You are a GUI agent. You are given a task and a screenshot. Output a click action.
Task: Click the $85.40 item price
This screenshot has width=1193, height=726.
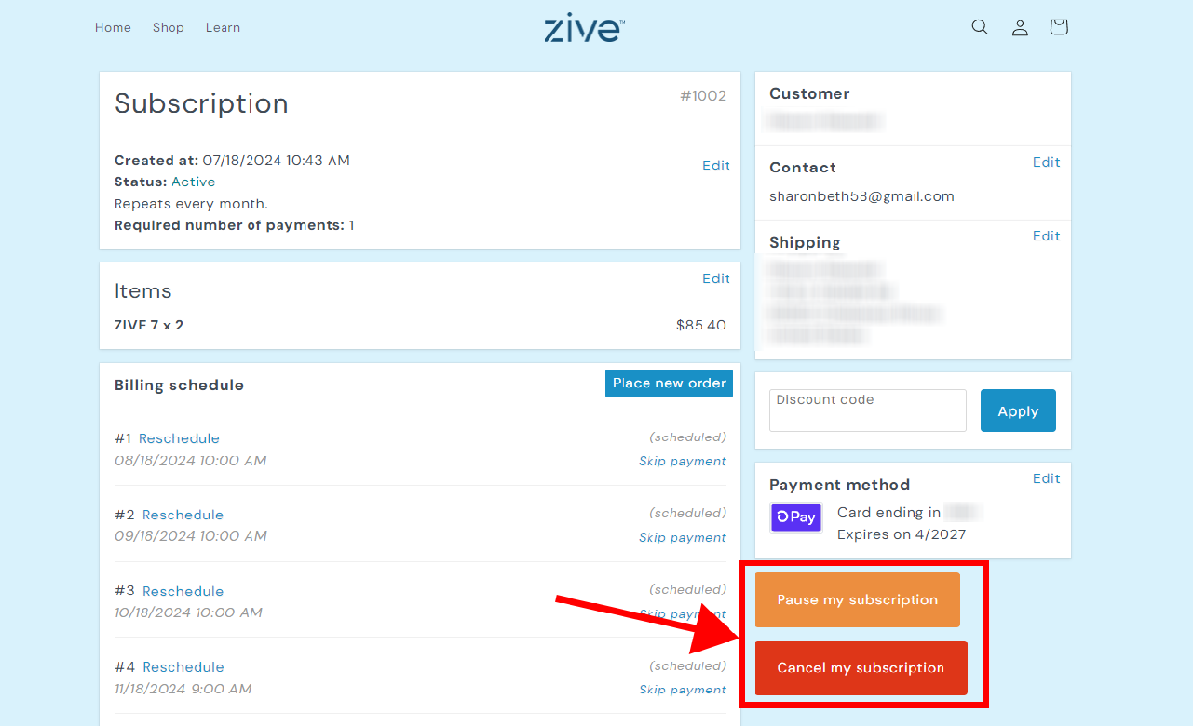point(701,326)
